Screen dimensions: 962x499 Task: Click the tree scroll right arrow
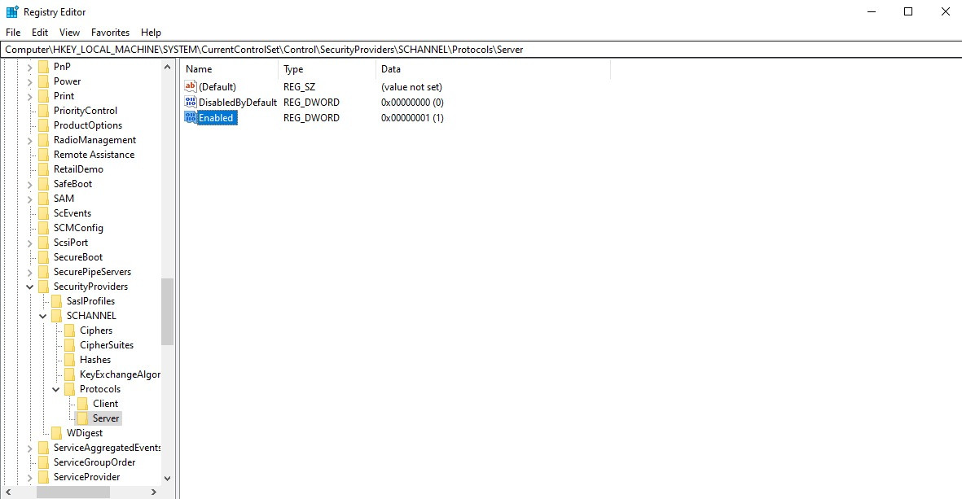pyautogui.click(x=154, y=492)
